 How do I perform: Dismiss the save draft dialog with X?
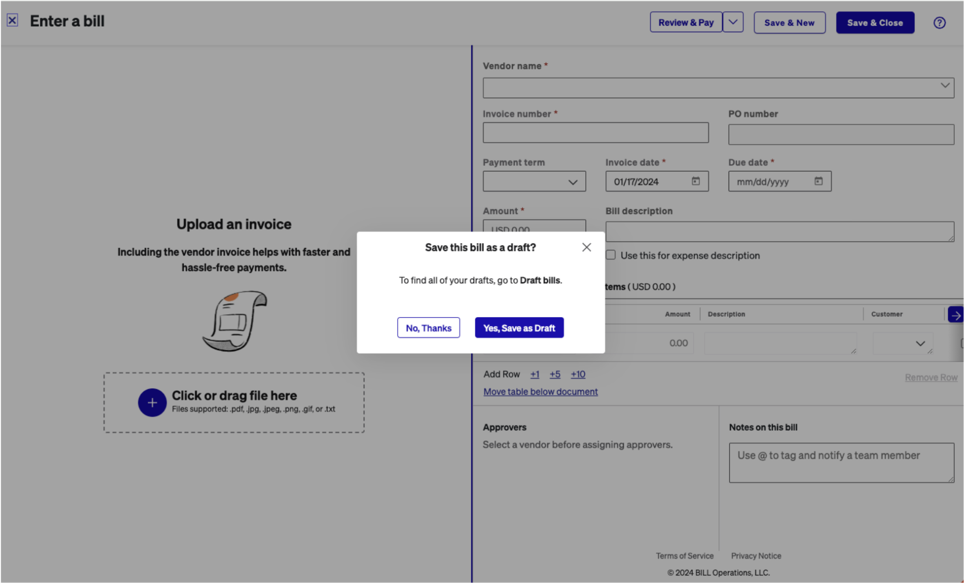[586, 248]
